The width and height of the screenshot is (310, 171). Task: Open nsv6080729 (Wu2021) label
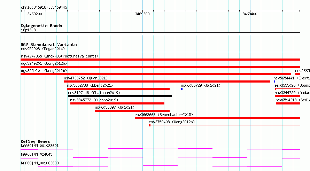201,85
